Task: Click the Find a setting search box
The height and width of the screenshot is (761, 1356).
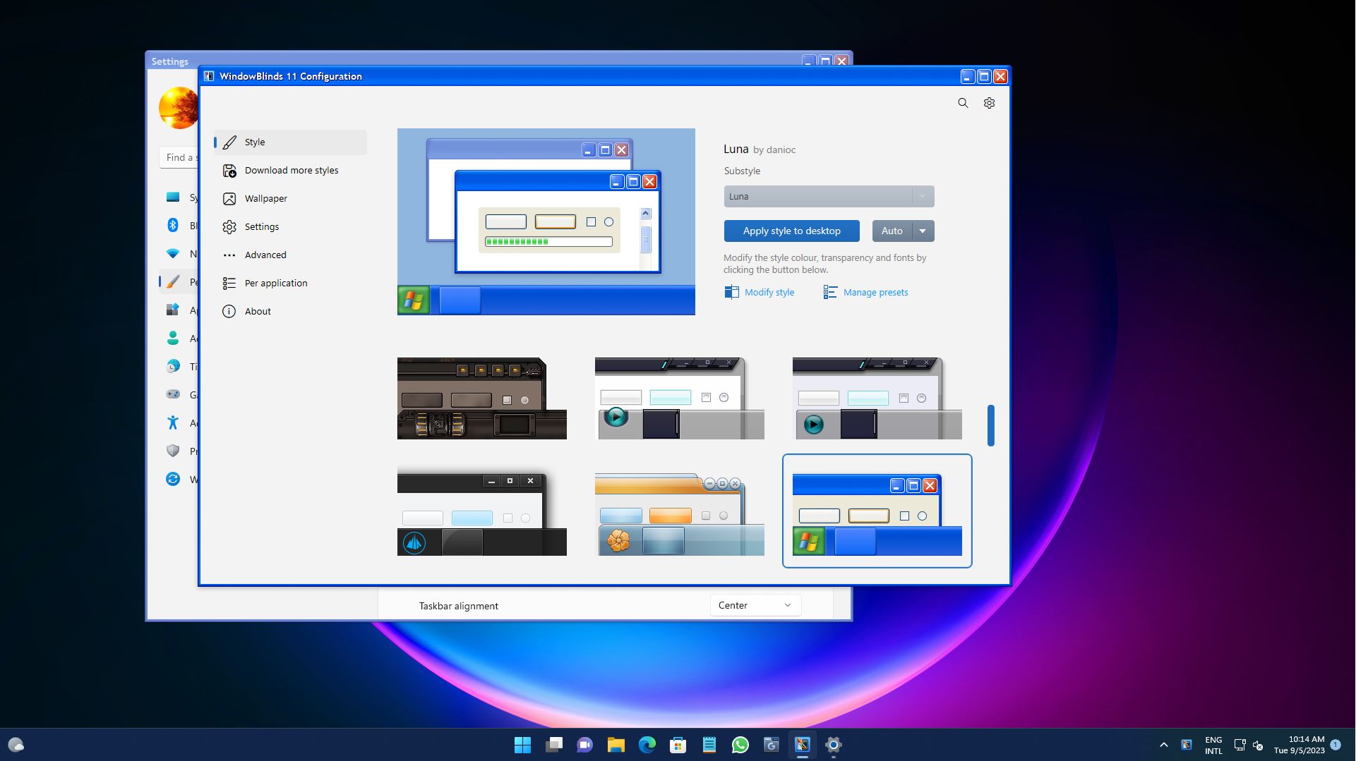Action: (x=179, y=157)
